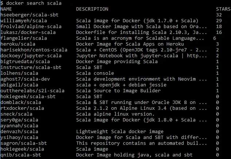Screen dimensions: 231x159
Task: Select the heroku/scala row name
Action: click(x=18, y=44)
